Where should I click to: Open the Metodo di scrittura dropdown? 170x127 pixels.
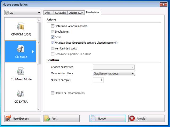[x=114, y=74]
